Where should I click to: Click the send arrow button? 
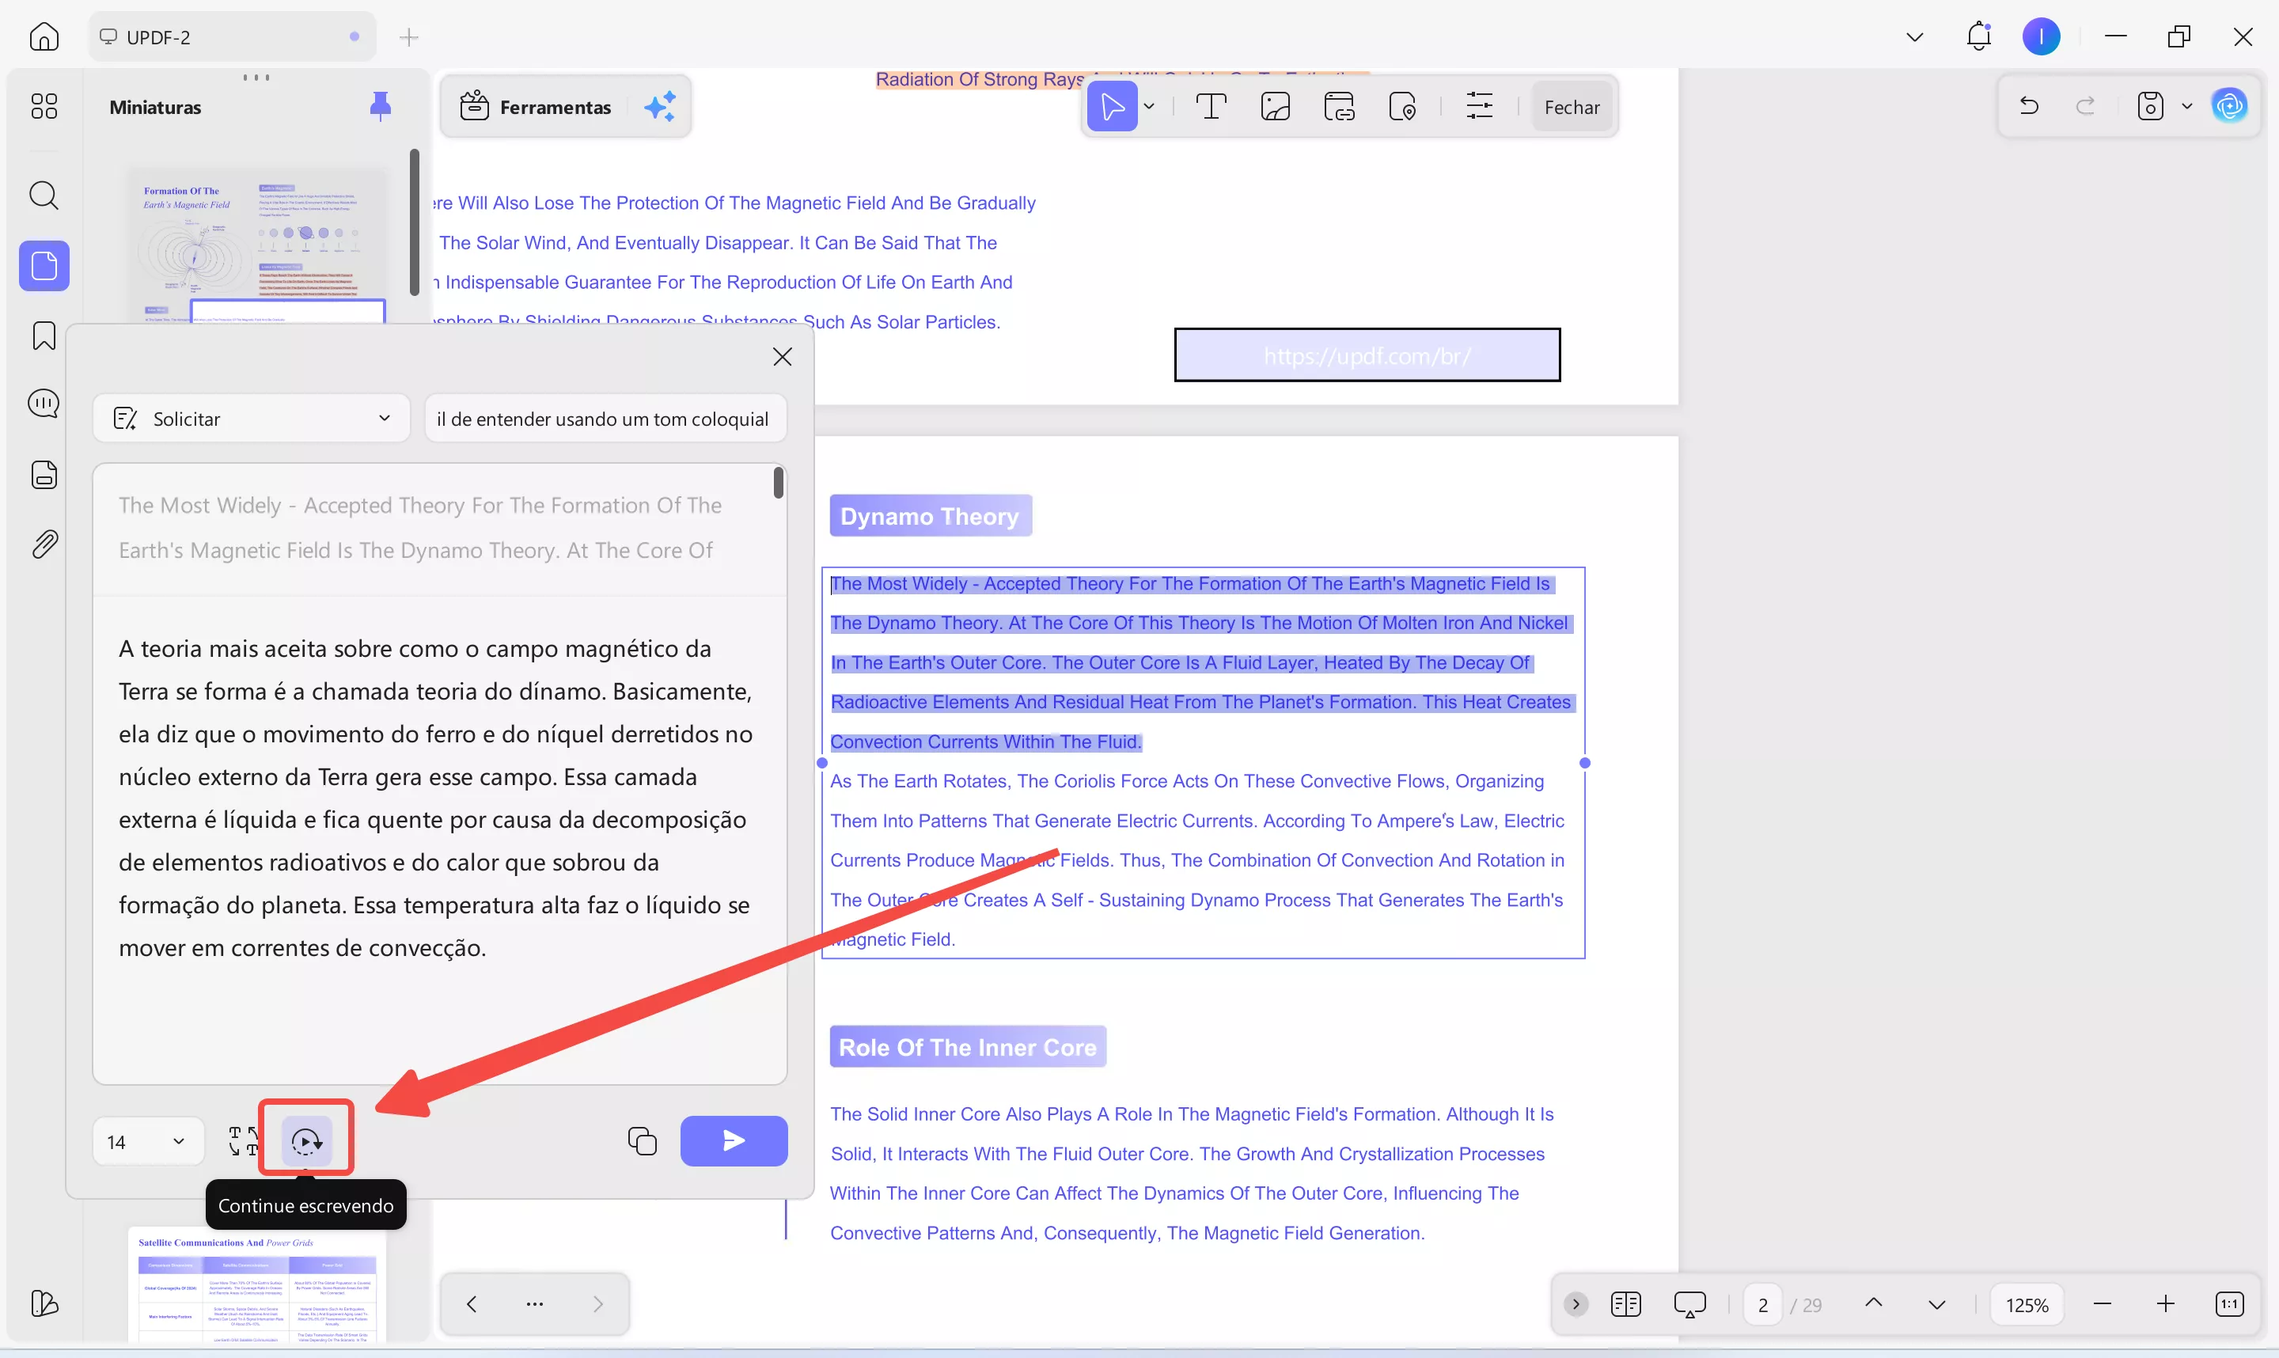[x=733, y=1140]
